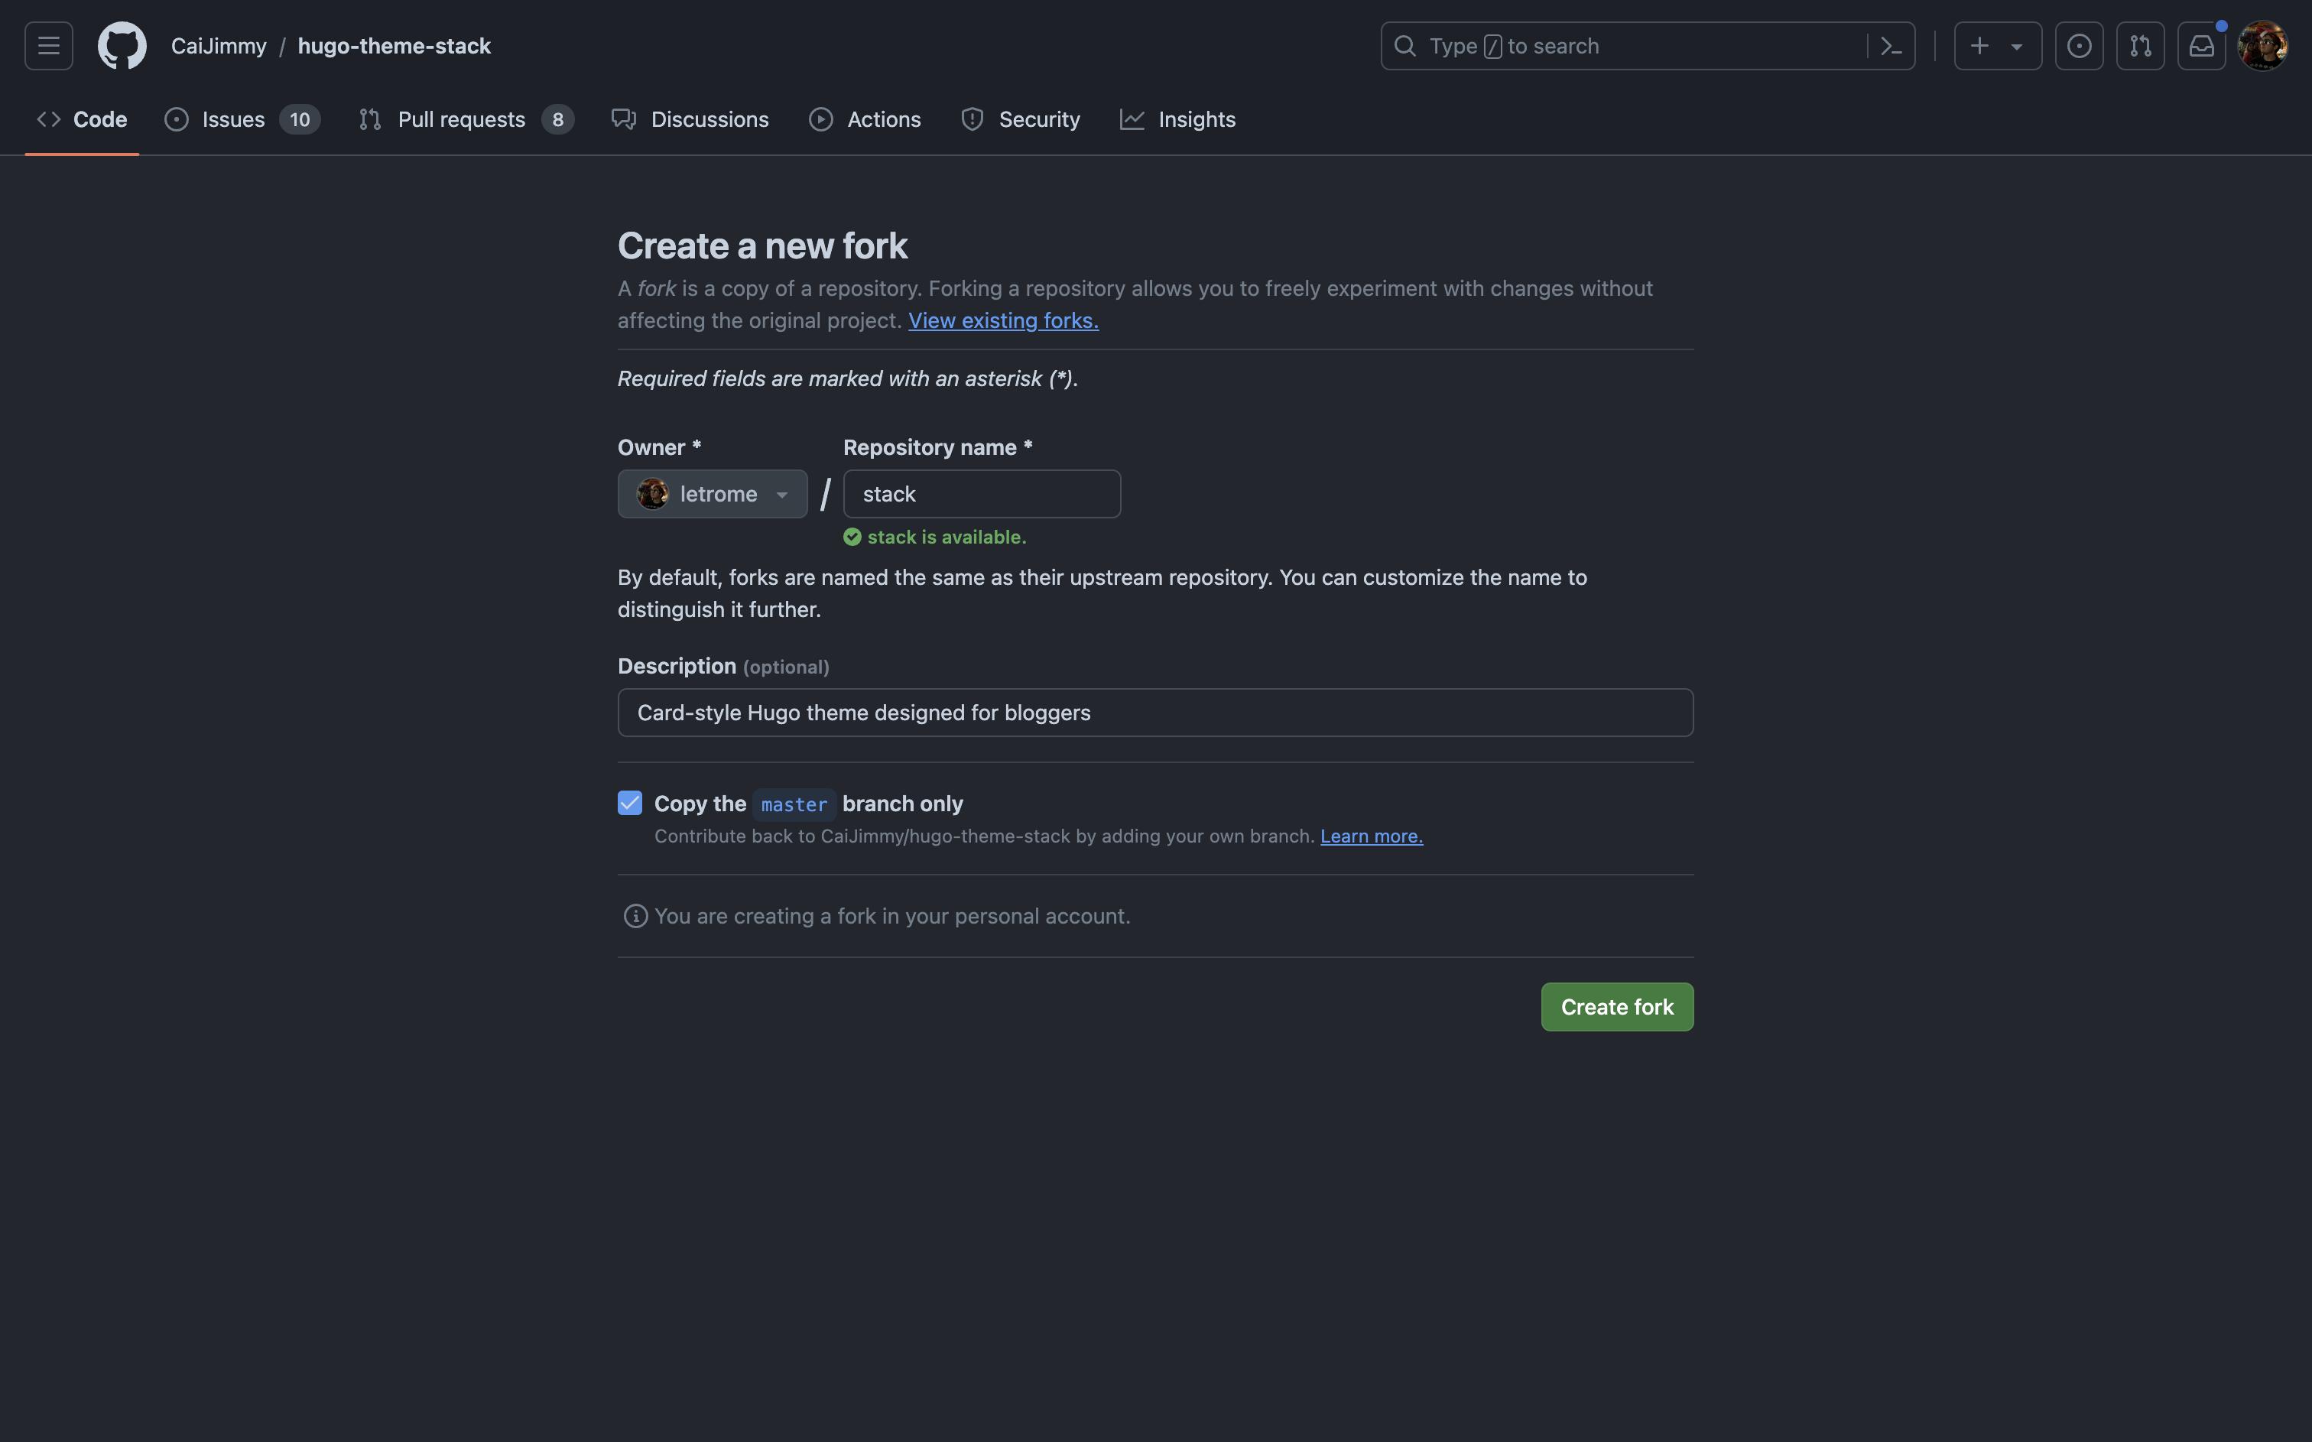Click the Create fork button

click(1616, 1007)
